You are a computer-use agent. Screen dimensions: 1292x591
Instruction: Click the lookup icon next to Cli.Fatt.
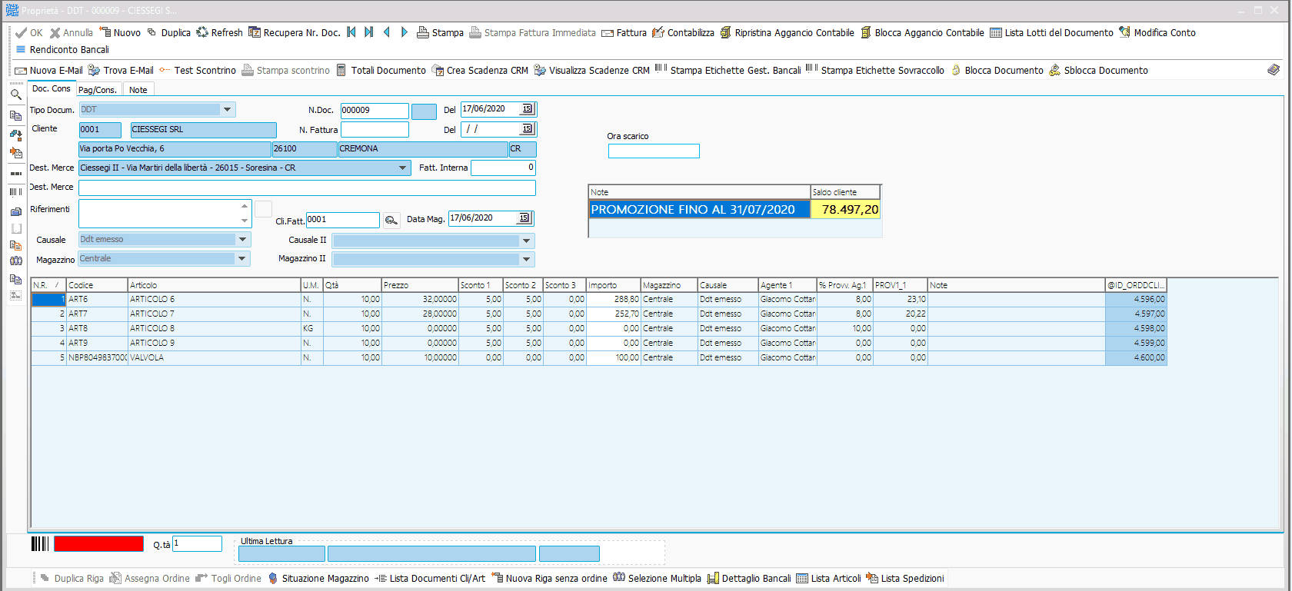coord(391,221)
